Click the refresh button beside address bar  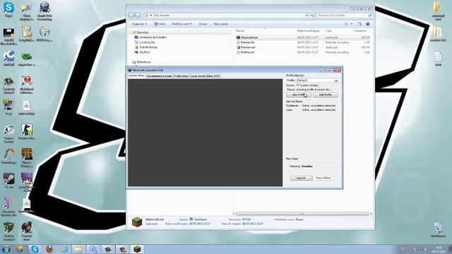312,15
